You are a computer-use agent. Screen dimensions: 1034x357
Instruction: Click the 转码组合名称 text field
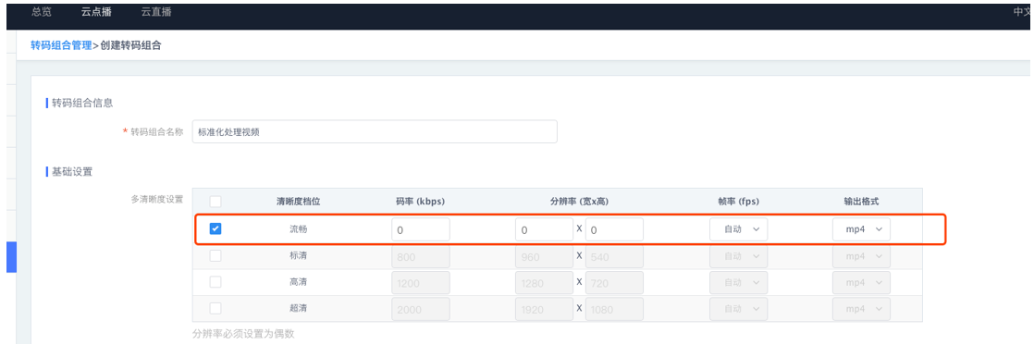click(375, 131)
